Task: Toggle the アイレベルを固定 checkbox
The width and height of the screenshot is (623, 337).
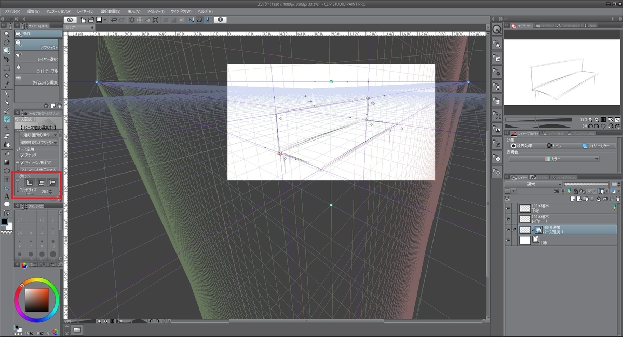Action: (x=22, y=162)
